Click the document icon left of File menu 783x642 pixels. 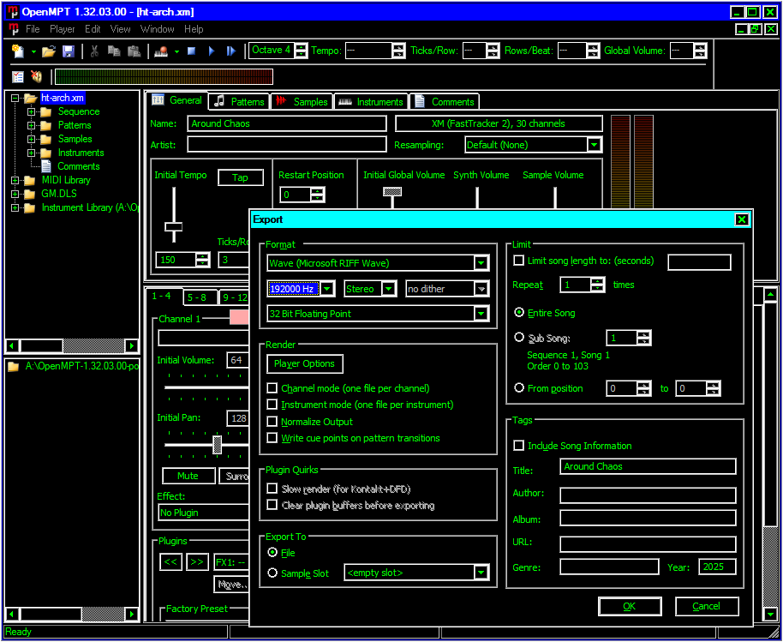(x=14, y=29)
